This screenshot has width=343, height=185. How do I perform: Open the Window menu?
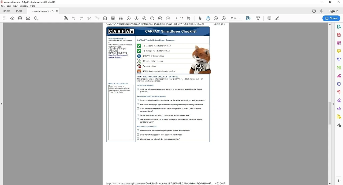(24, 6)
